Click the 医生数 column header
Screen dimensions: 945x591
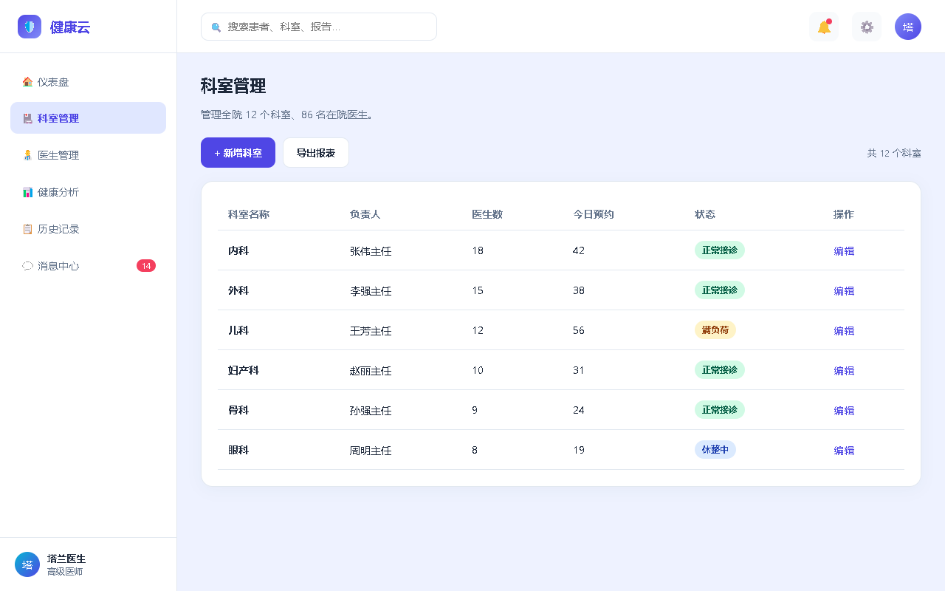coord(487,214)
